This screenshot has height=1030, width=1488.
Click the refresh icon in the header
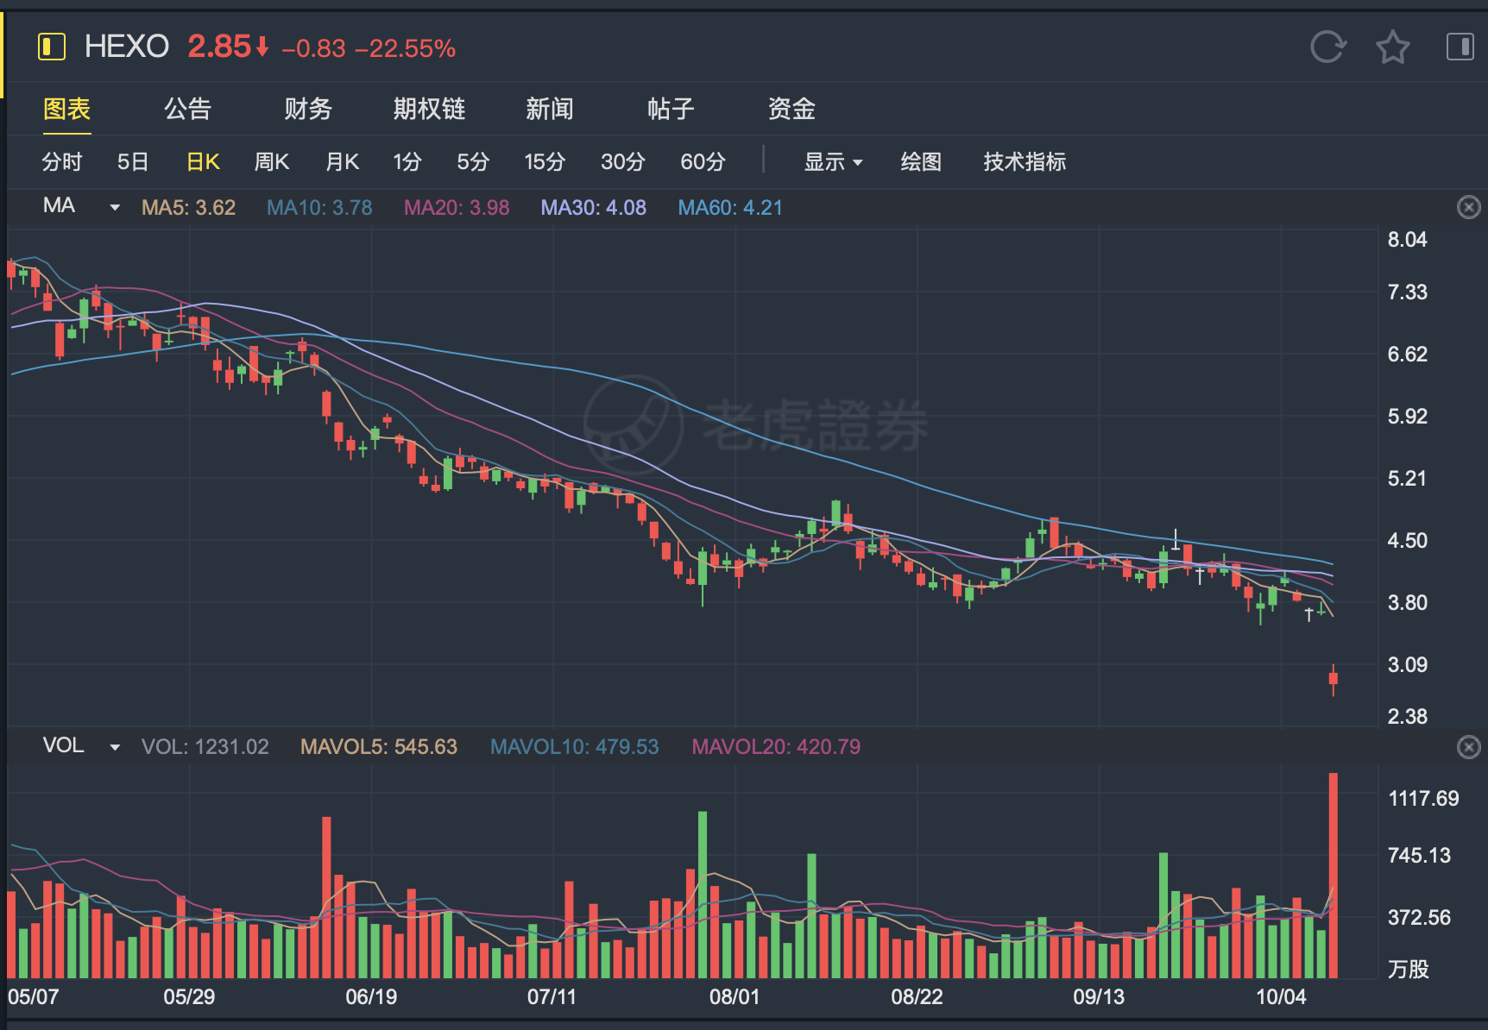coord(1327,47)
